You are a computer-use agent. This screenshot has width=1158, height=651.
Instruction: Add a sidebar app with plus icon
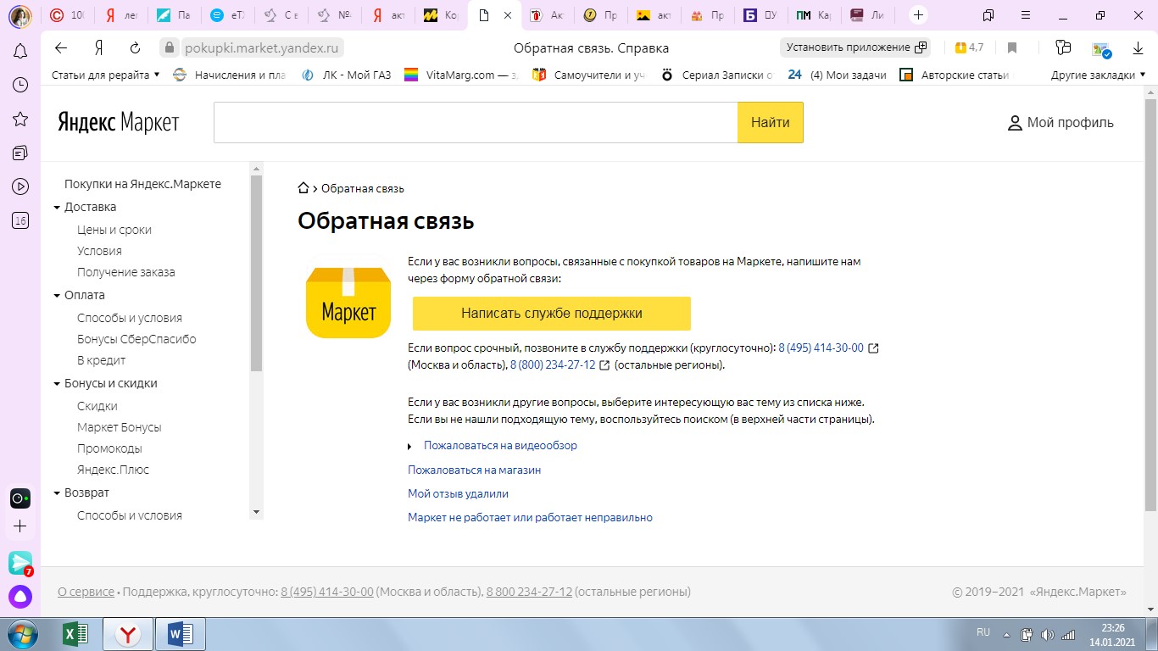20,526
